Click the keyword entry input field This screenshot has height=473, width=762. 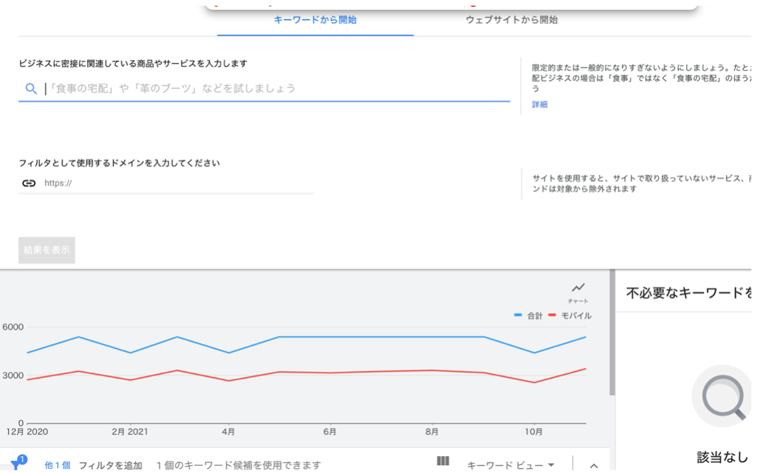click(x=276, y=89)
